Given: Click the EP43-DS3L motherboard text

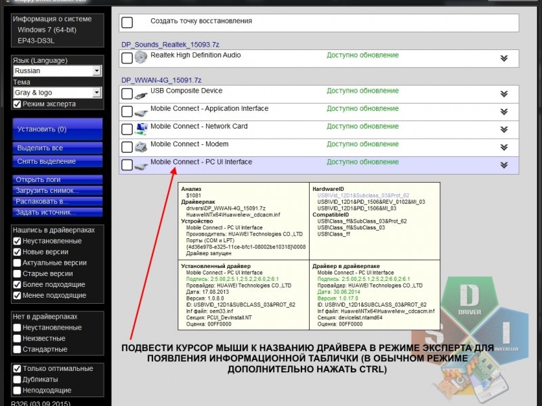Looking at the screenshot, I should [x=36, y=41].
